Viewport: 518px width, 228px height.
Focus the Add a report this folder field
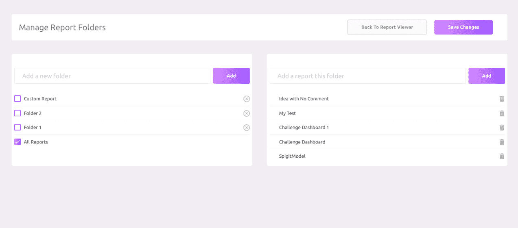click(367, 76)
